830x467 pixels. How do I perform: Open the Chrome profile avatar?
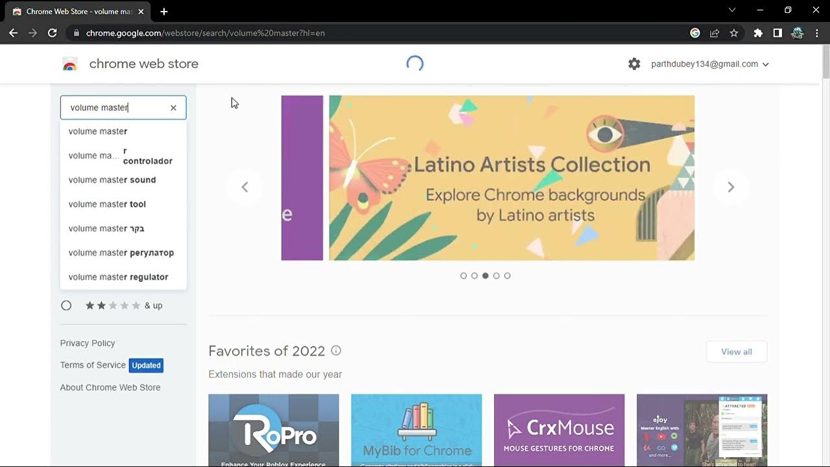click(x=798, y=33)
